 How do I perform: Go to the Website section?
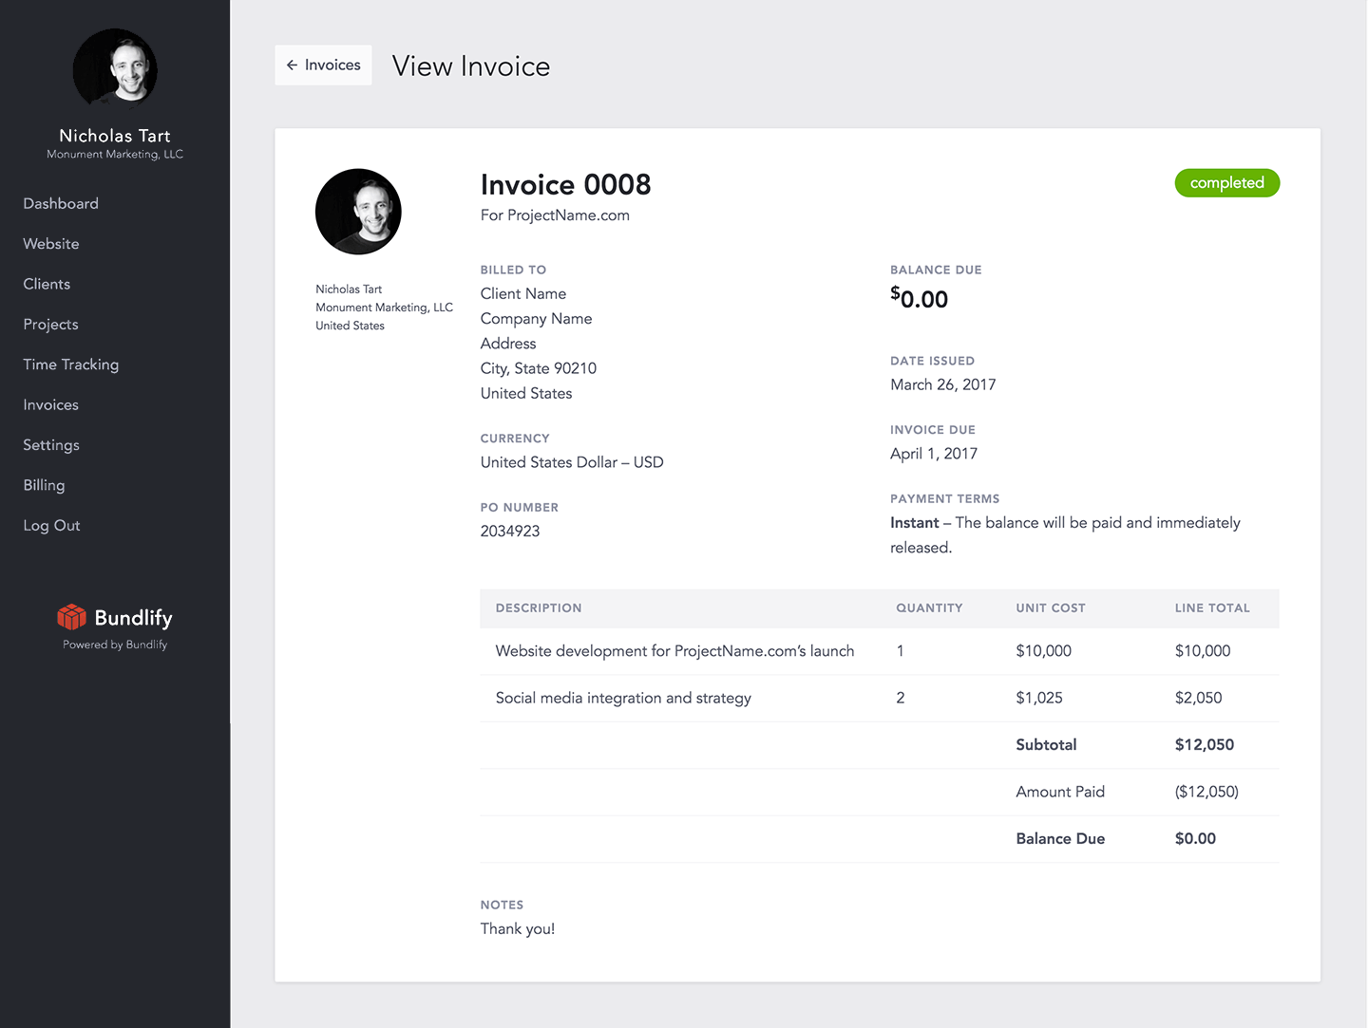[x=51, y=244]
